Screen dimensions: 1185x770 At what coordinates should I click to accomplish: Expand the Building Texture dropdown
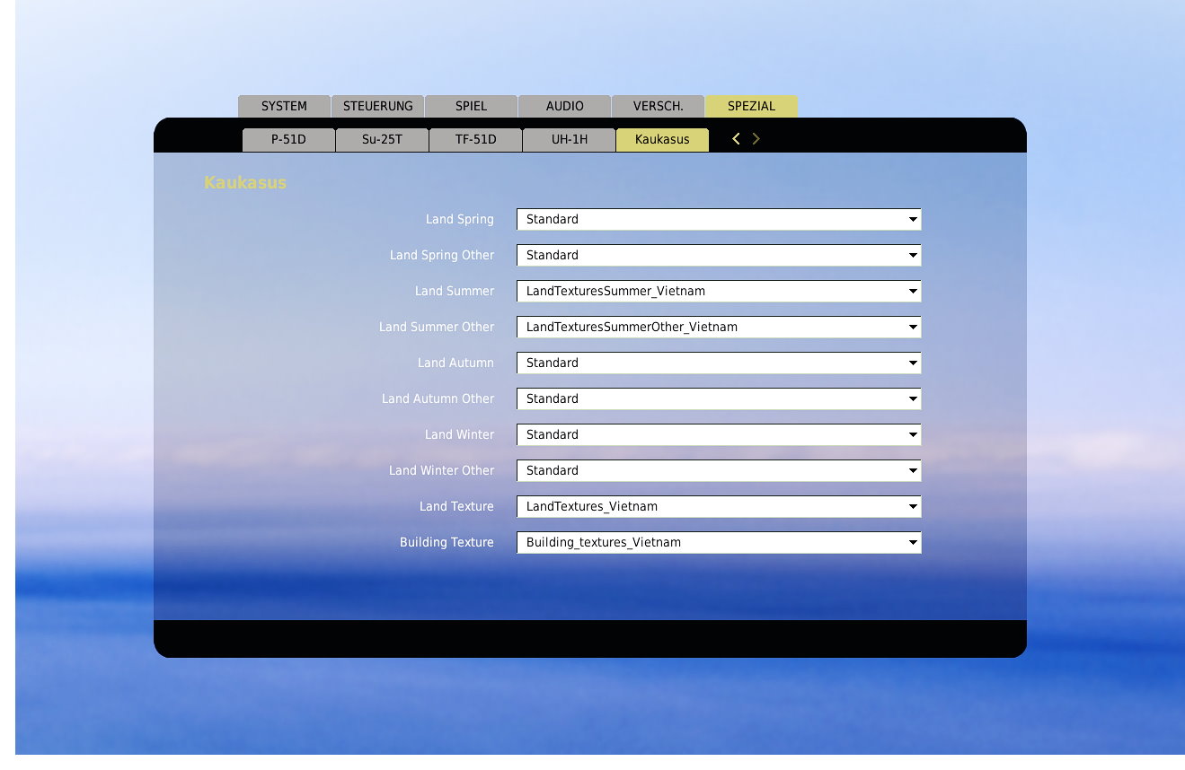click(x=719, y=542)
